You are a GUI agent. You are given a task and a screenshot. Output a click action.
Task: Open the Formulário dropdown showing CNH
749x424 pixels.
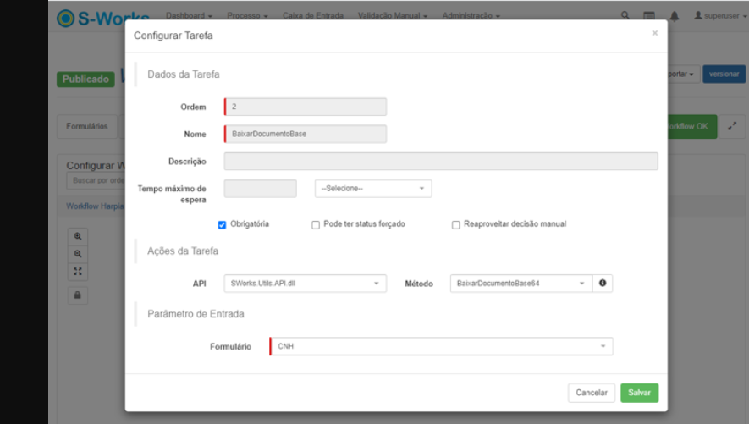[441, 346]
